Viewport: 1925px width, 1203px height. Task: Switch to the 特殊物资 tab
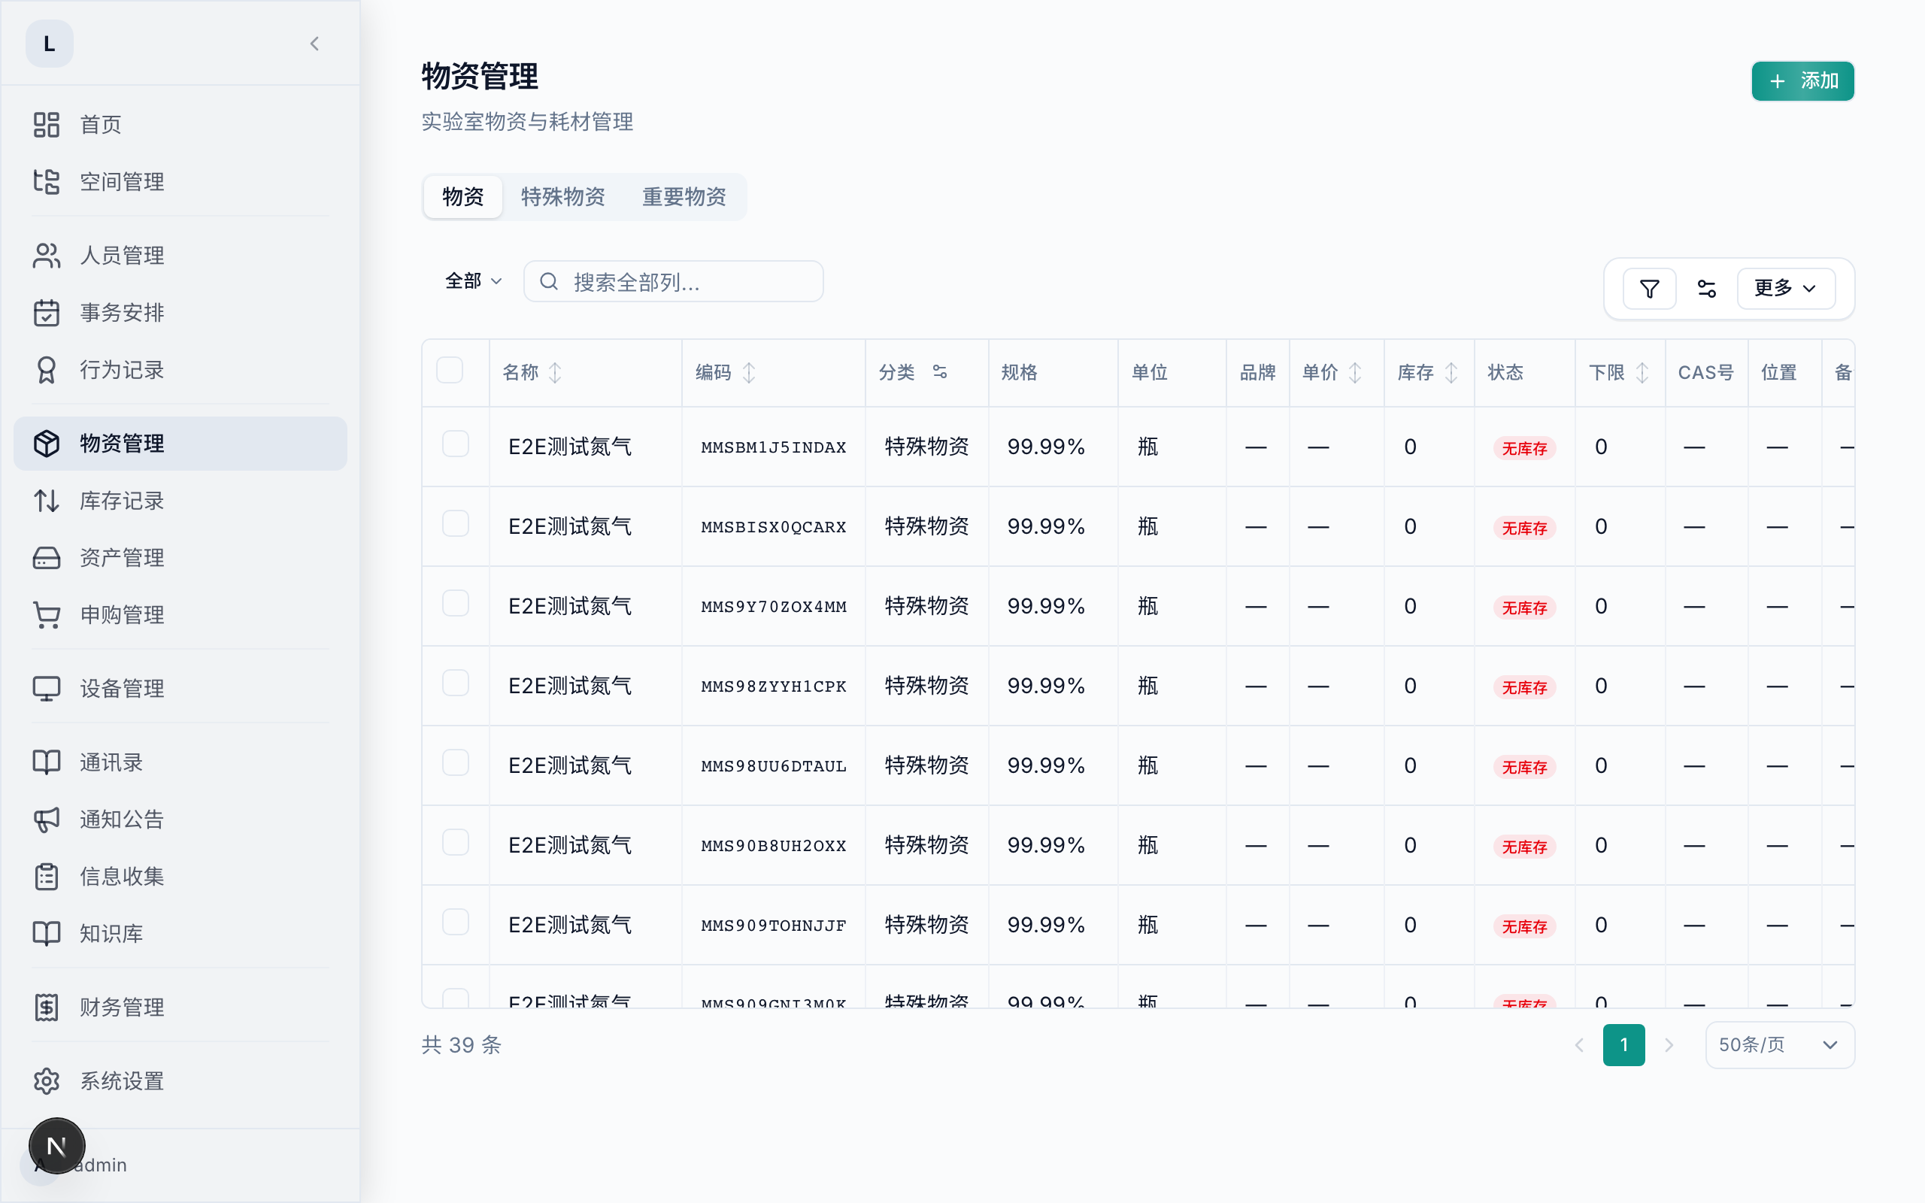562,196
